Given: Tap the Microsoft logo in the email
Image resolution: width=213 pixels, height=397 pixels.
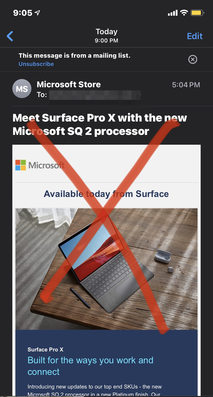Looking at the screenshot, I should tap(40, 165).
